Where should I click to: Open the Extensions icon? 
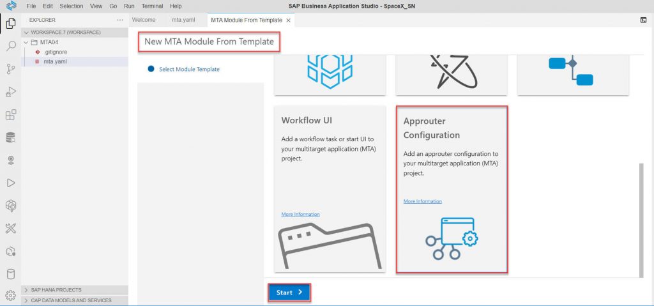click(x=11, y=115)
